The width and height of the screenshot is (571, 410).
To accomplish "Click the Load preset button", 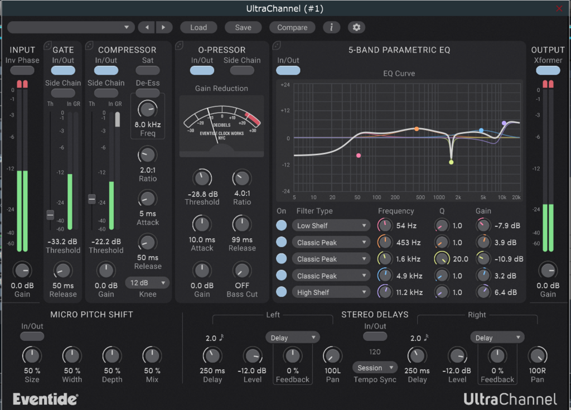I will (199, 27).
